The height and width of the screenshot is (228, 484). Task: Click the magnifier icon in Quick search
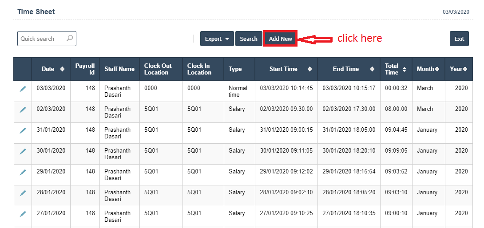coord(70,39)
